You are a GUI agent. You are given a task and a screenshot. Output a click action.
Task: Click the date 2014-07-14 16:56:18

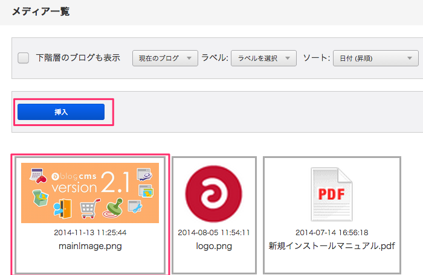click(332, 232)
